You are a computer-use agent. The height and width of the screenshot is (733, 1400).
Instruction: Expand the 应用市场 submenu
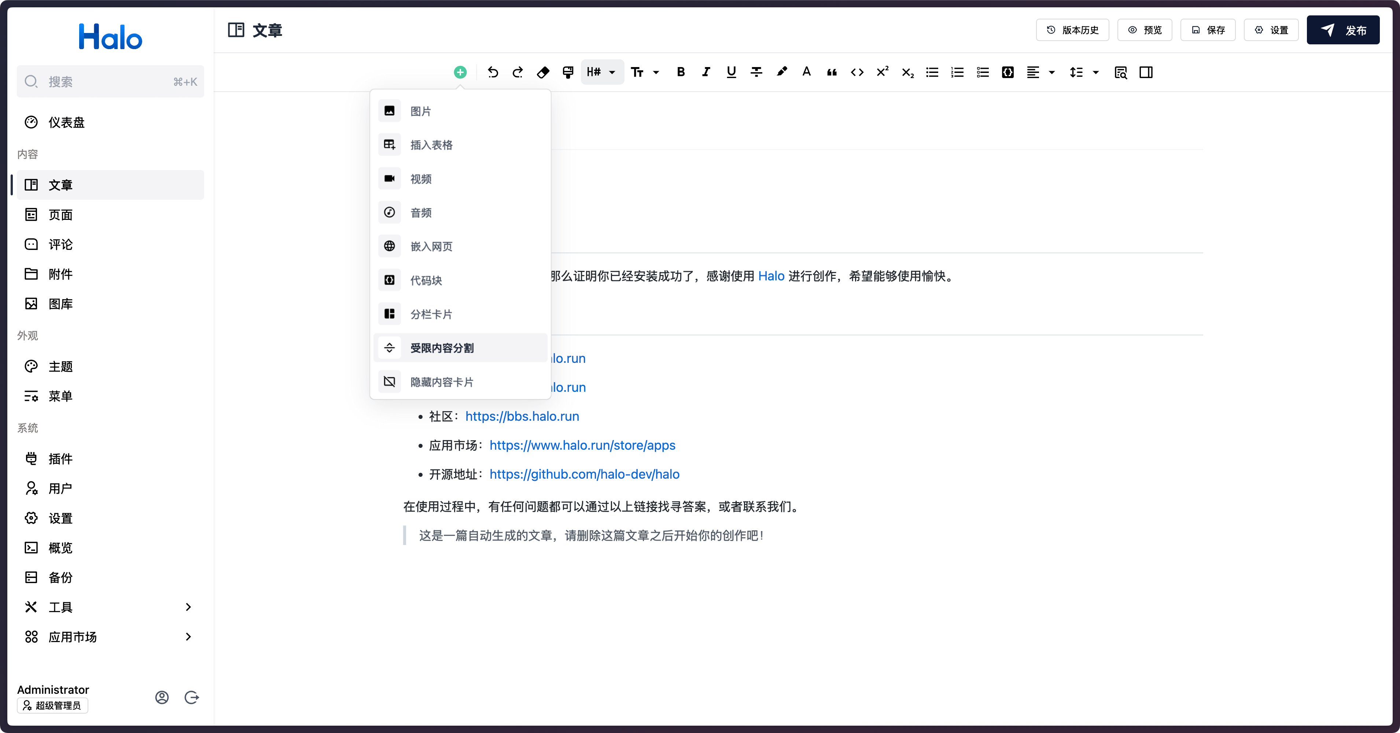110,637
